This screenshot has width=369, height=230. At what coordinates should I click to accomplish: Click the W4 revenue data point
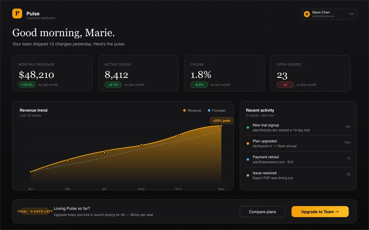[68, 161]
